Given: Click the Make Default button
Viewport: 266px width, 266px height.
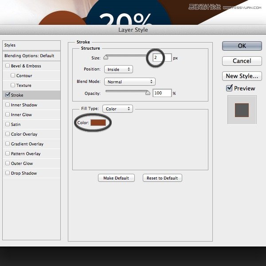Looking at the screenshot, I should click(x=116, y=178).
